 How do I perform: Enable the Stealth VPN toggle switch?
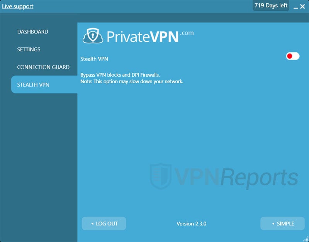click(292, 56)
